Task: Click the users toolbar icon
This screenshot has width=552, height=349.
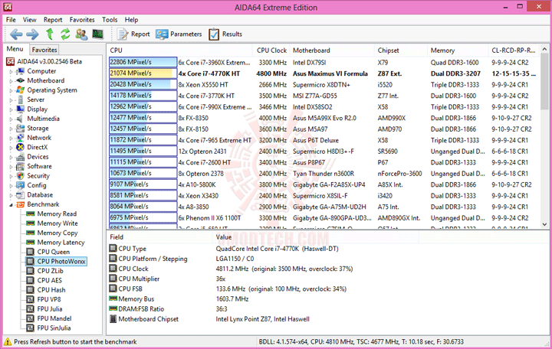Action: (x=81, y=34)
